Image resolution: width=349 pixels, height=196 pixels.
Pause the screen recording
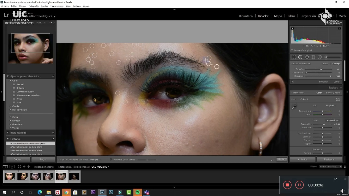[x=299, y=185]
